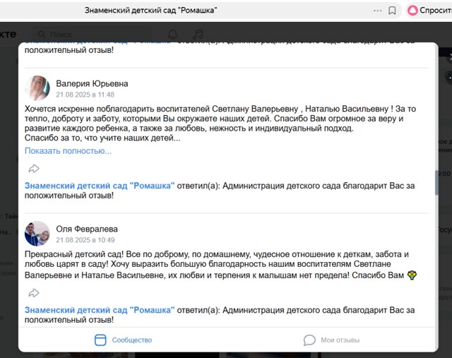Click the Мои отзывы speech bubble icon

tap(309, 340)
